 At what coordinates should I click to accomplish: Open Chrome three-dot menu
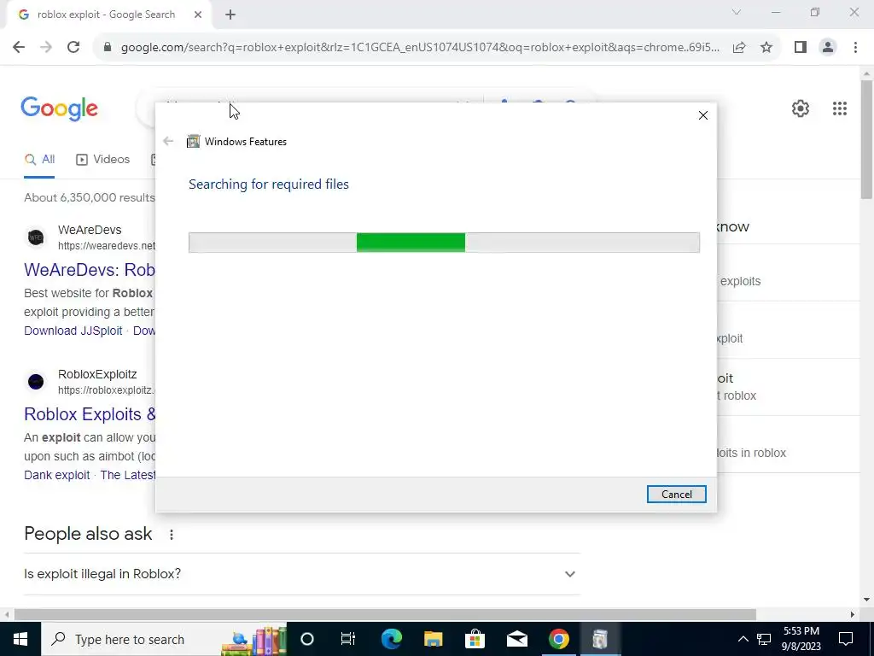click(x=855, y=48)
